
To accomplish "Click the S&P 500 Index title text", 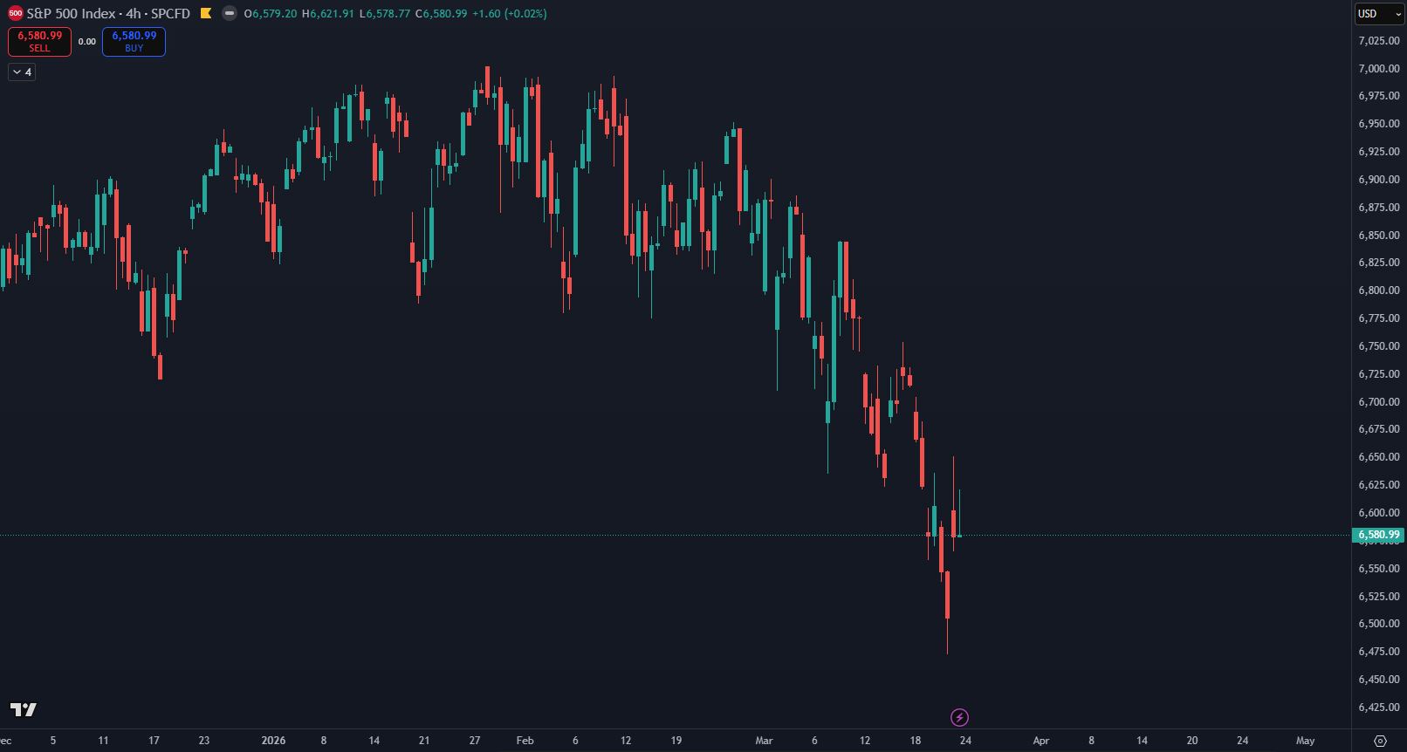I will [71, 14].
